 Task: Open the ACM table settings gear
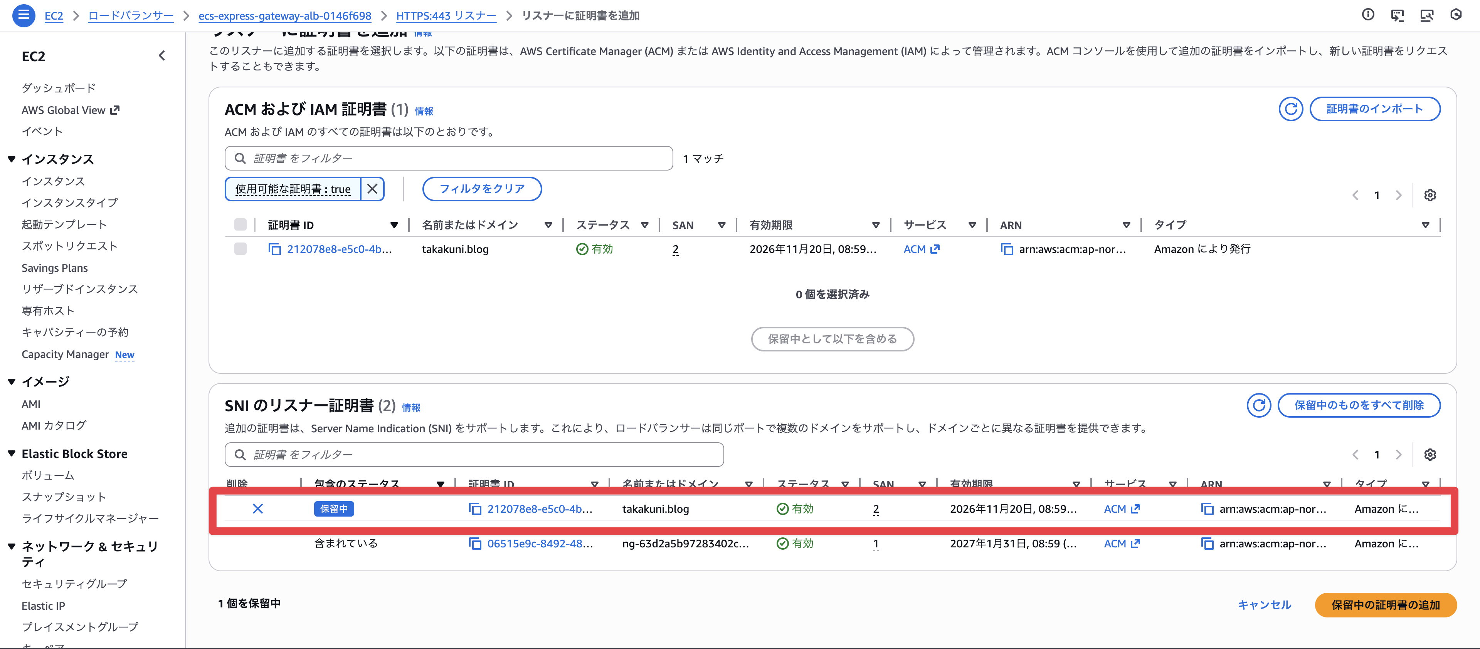point(1430,195)
